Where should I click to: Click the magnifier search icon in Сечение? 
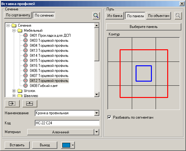click(96, 16)
